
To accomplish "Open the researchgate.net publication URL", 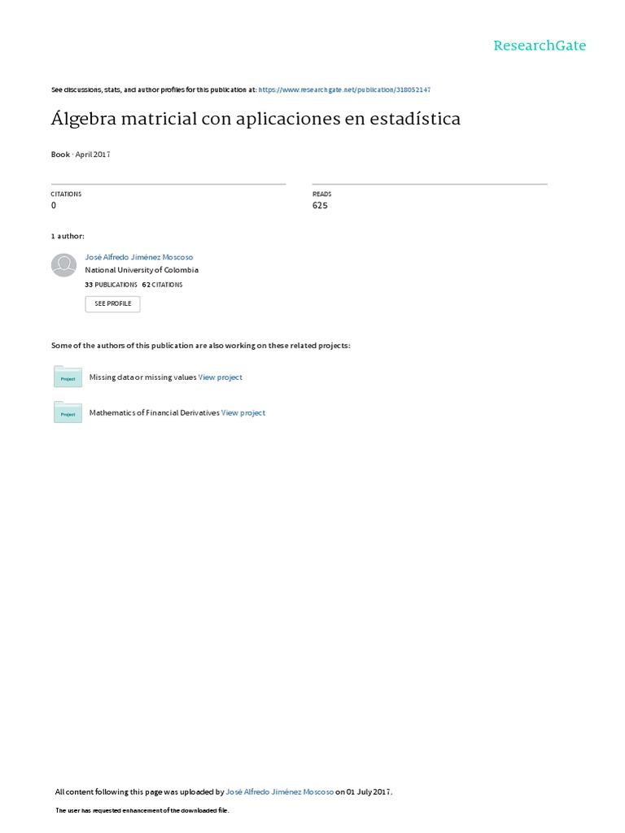I will pyautogui.click(x=344, y=89).
